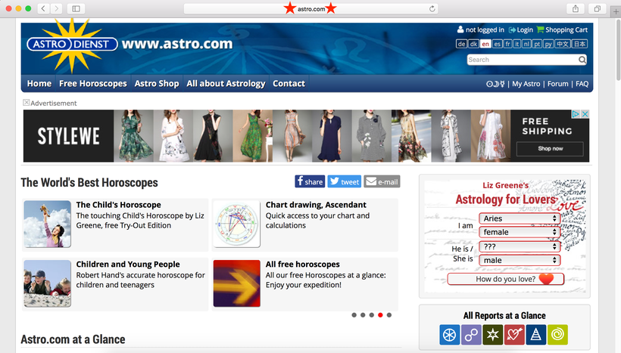This screenshot has width=621, height=353.
Task: Close the Advertisement with the X box
Action: pyautogui.click(x=27, y=103)
